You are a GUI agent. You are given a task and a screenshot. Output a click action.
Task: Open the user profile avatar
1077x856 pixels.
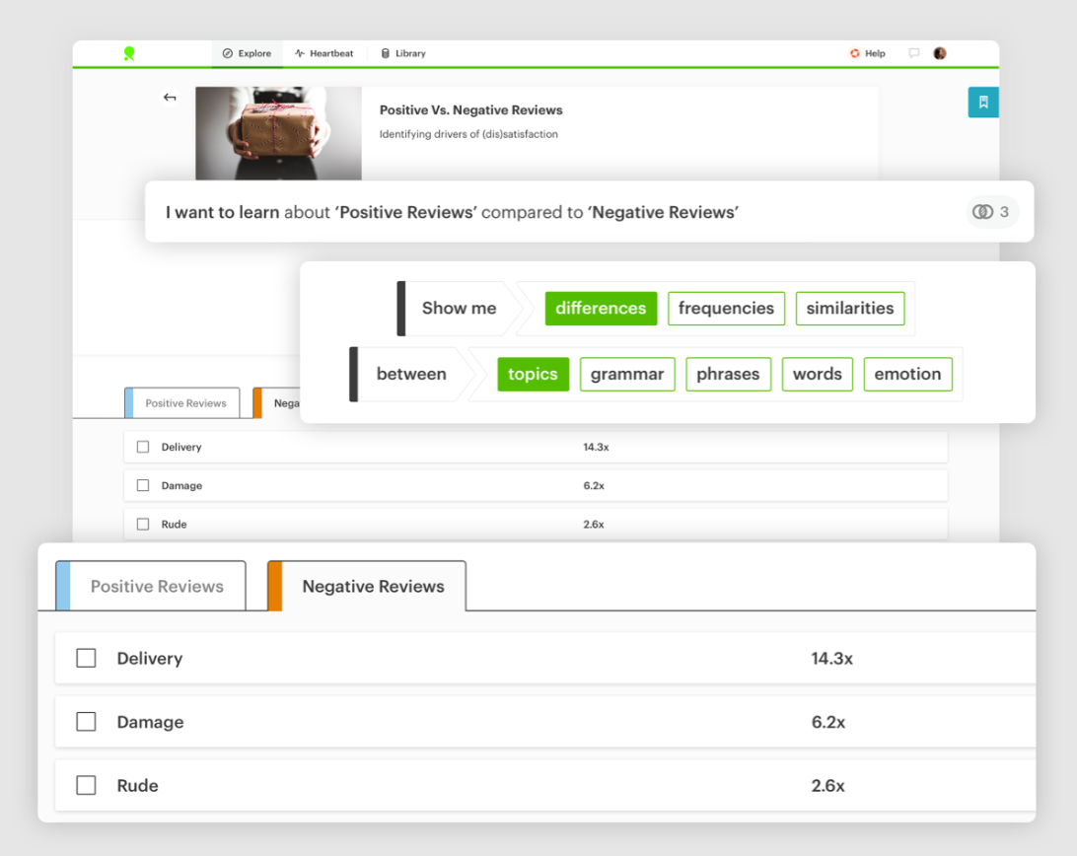[x=940, y=53]
